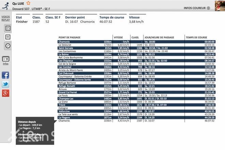Select the Saint Gervais checkpoint row
The image size is (225, 150).
tap(136, 48)
